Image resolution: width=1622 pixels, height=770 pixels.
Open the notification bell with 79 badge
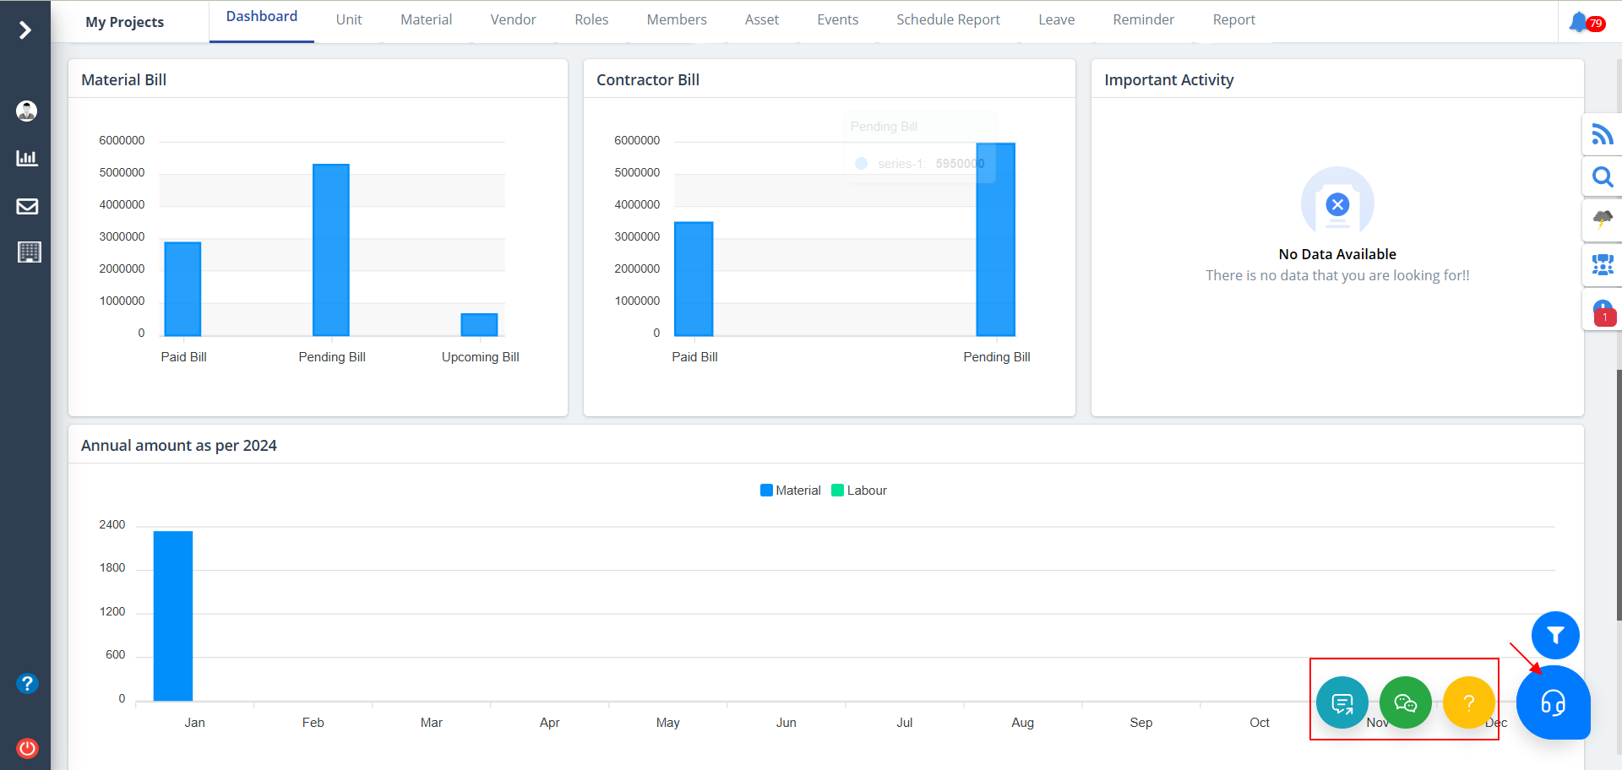1580,22
